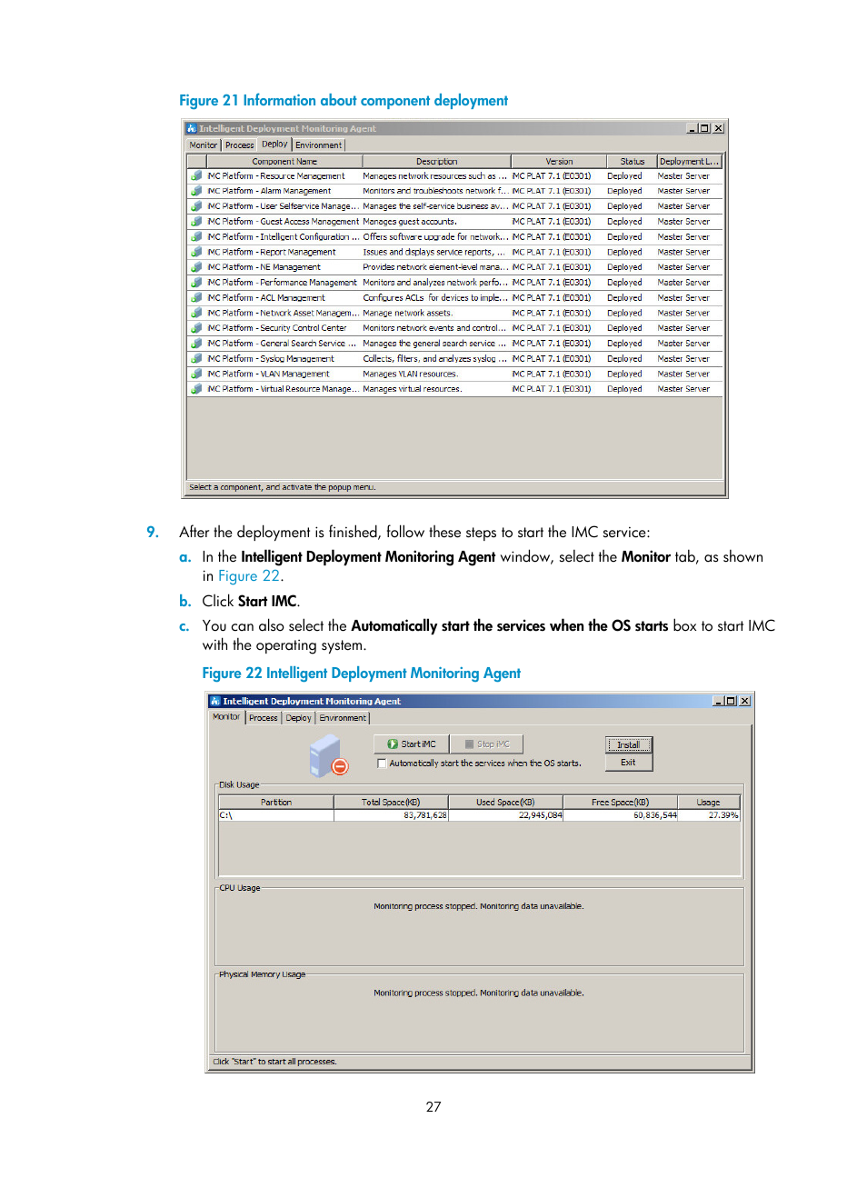
Task: Click the icon beside VLAN Management row
Action: pos(196,374)
